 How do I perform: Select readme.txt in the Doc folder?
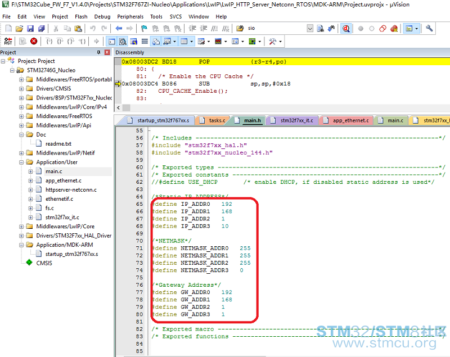pos(58,144)
